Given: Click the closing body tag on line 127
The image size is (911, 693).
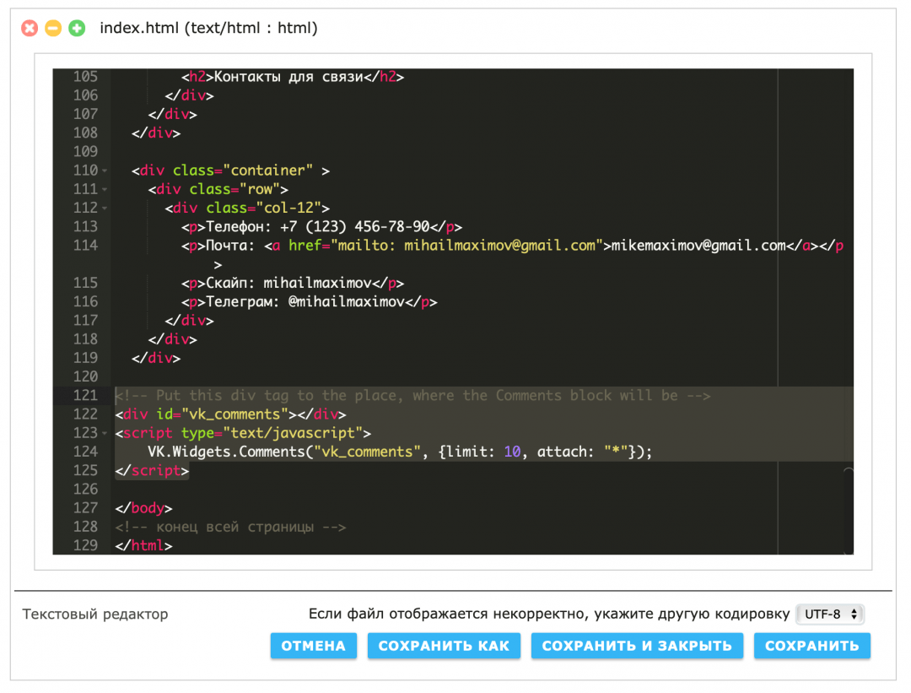Looking at the screenshot, I should pos(143,508).
